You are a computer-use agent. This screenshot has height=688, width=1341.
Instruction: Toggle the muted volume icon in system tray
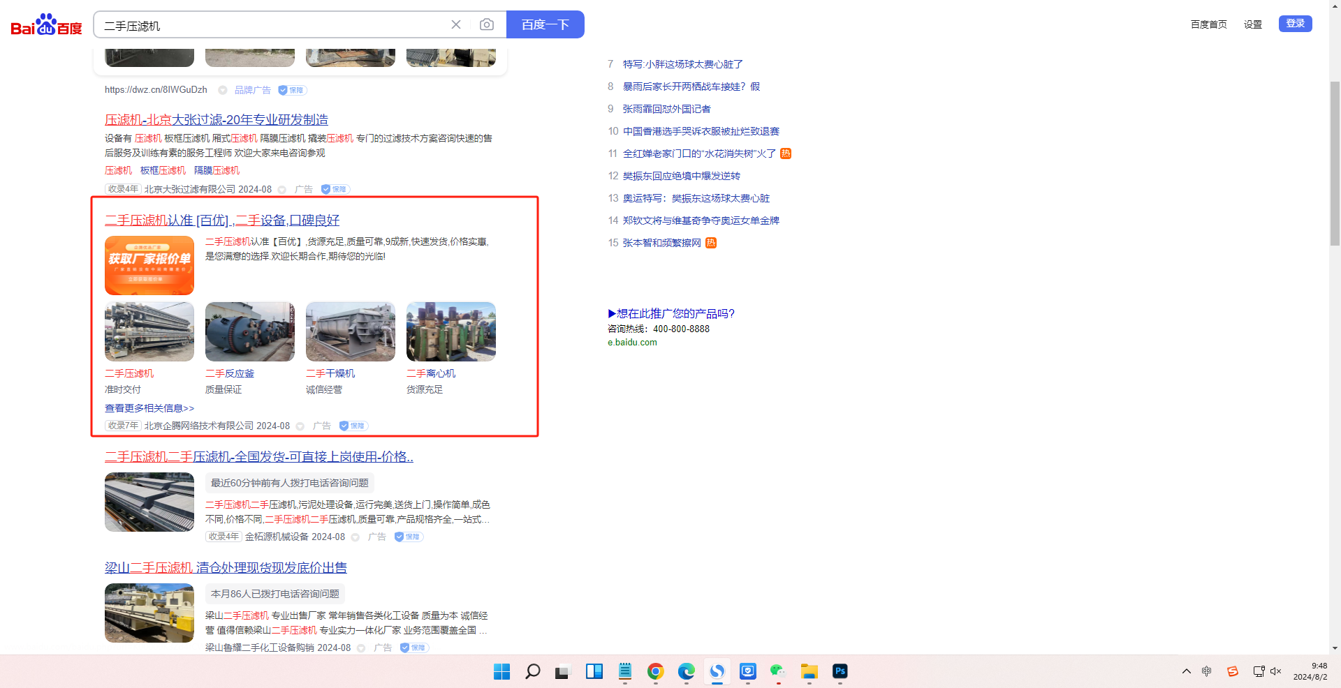[x=1275, y=671]
